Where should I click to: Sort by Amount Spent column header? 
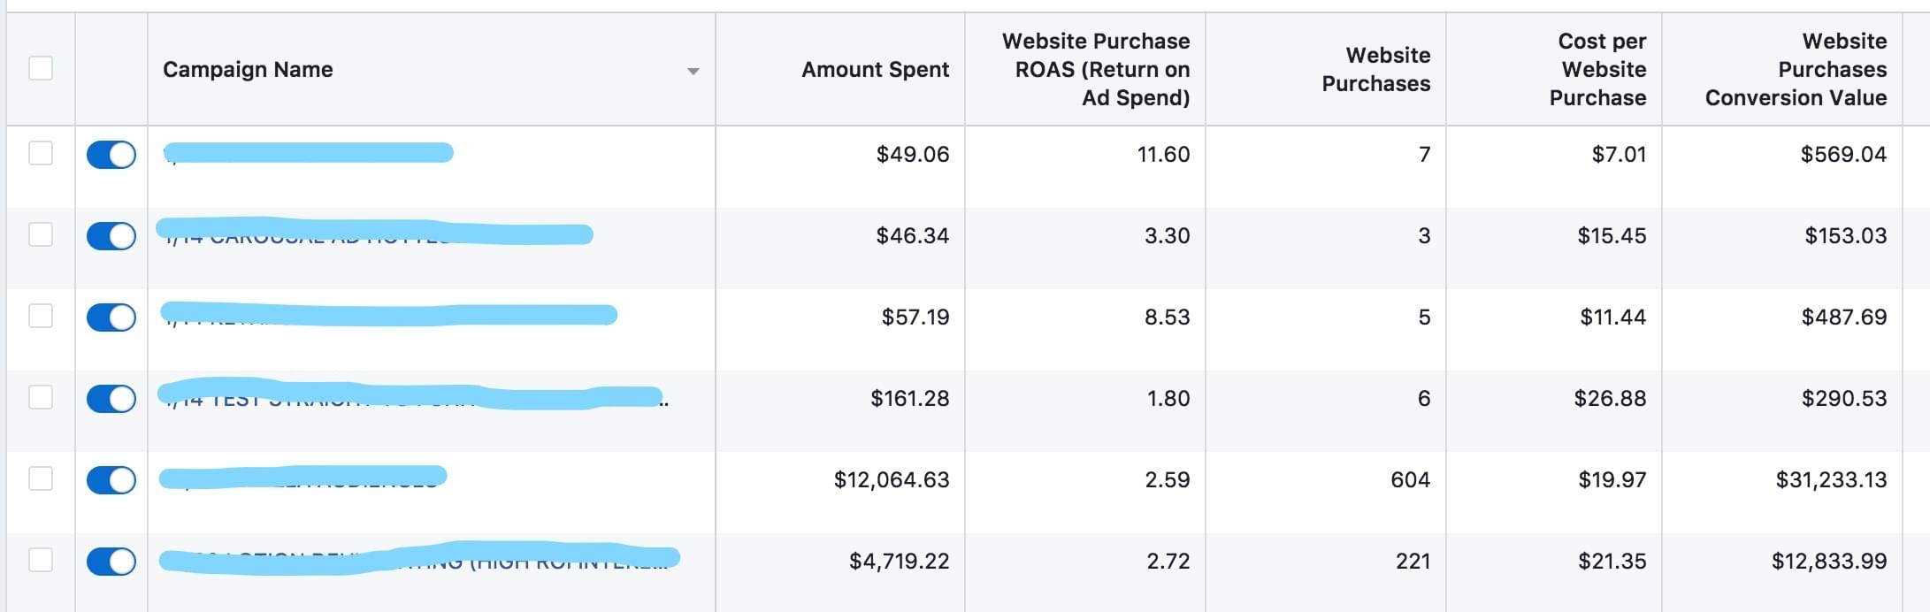(875, 69)
